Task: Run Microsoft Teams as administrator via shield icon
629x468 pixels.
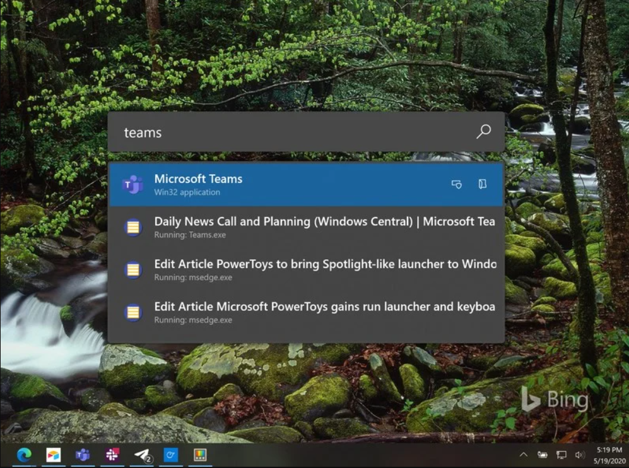Action: [457, 184]
